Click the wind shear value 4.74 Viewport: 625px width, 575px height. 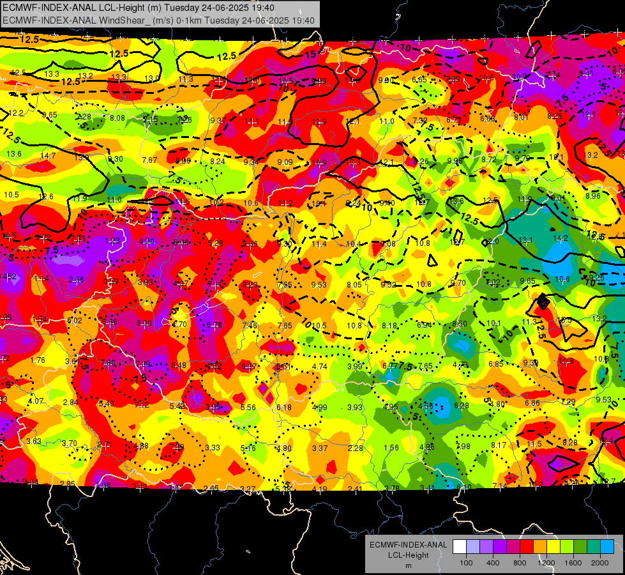click(320, 366)
